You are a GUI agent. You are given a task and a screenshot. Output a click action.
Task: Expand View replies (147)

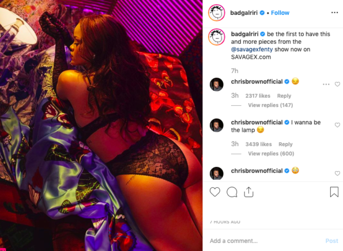pos(270,105)
